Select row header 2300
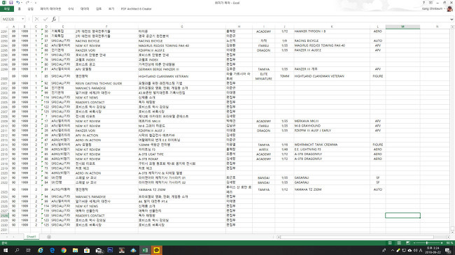Viewport: 455px width, 255px height. pos(4,76)
